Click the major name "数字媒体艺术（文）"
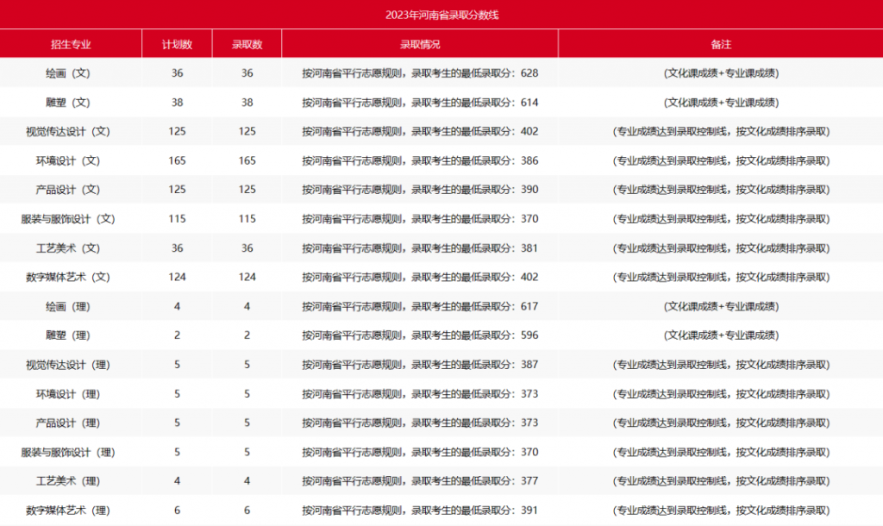This screenshot has height=526, width=883. [x=68, y=277]
